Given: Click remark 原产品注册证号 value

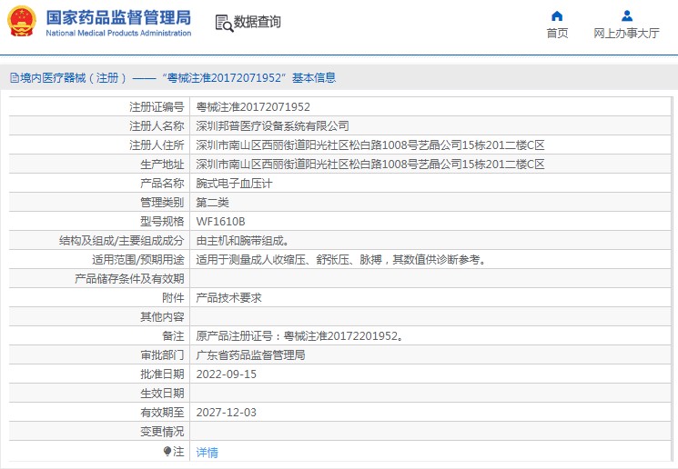Looking at the screenshot, I should tap(299, 336).
